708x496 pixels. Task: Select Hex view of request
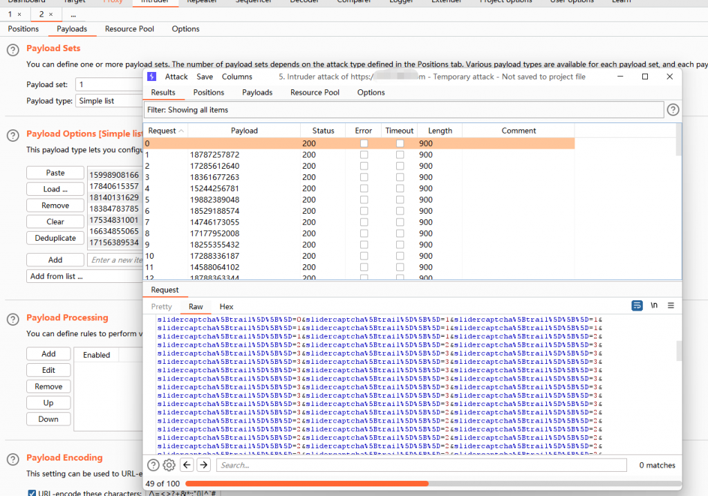pyautogui.click(x=226, y=306)
